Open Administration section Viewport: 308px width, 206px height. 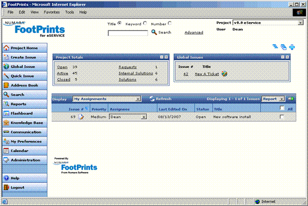(x=24, y=160)
